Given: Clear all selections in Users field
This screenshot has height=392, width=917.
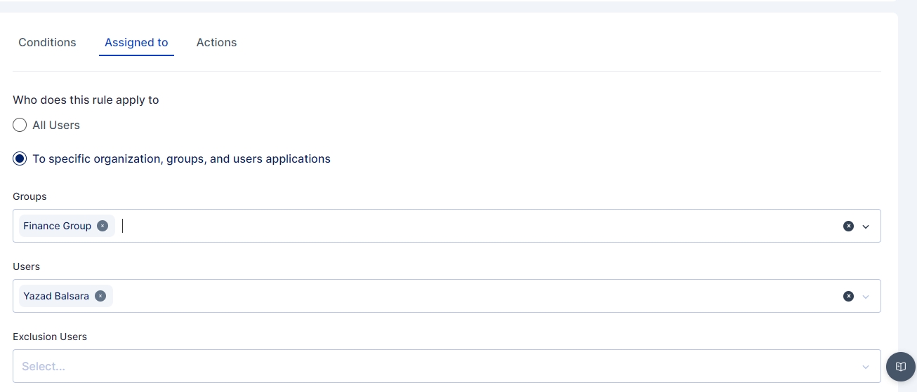Looking at the screenshot, I should pyautogui.click(x=848, y=297).
